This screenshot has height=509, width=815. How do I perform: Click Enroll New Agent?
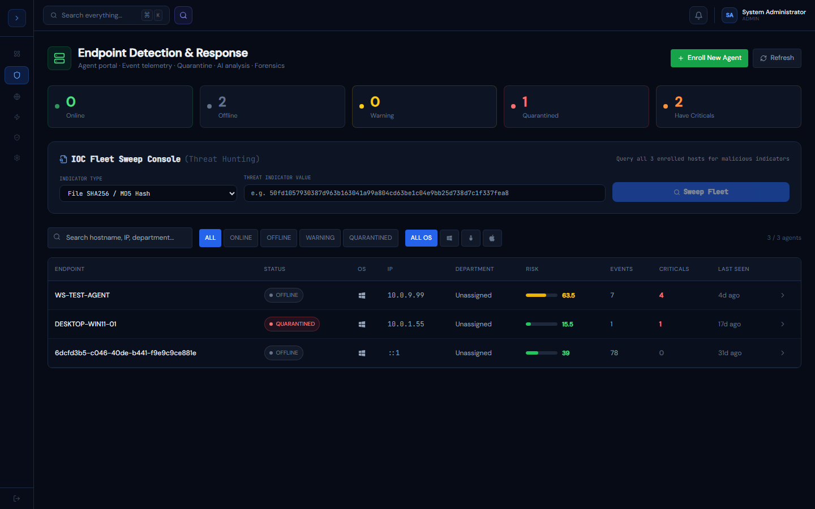click(x=709, y=58)
